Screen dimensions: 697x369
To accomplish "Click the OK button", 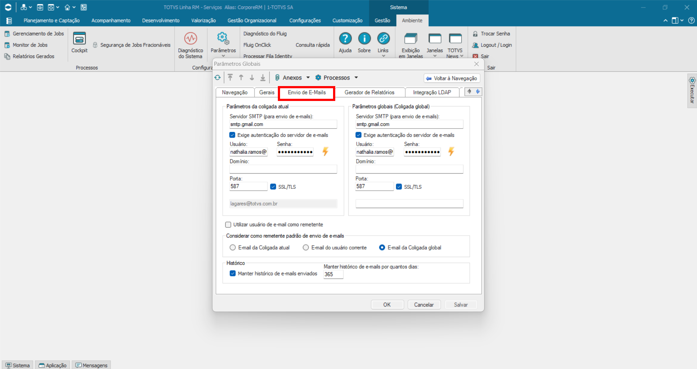I will click(x=387, y=305).
